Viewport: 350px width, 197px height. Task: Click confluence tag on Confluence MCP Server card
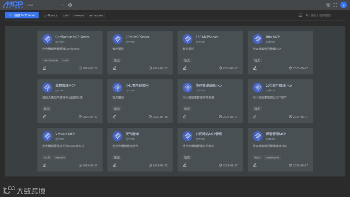pyautogui.click(x=51, y=60)
